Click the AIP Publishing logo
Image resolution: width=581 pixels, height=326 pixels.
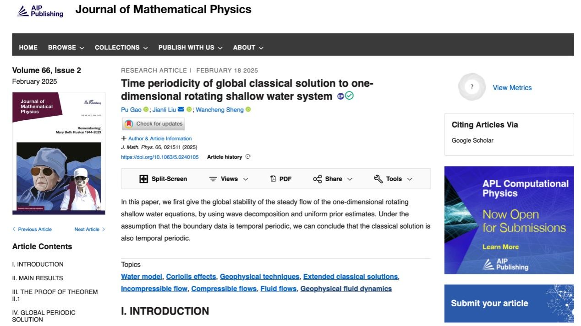[x=40, y=11]
